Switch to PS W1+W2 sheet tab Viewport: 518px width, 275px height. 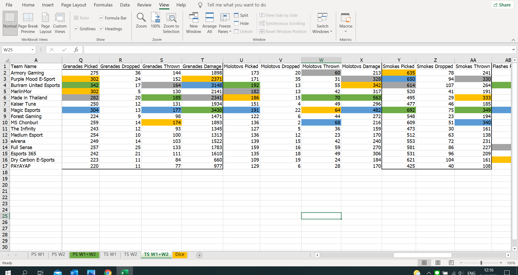(84, 254)
